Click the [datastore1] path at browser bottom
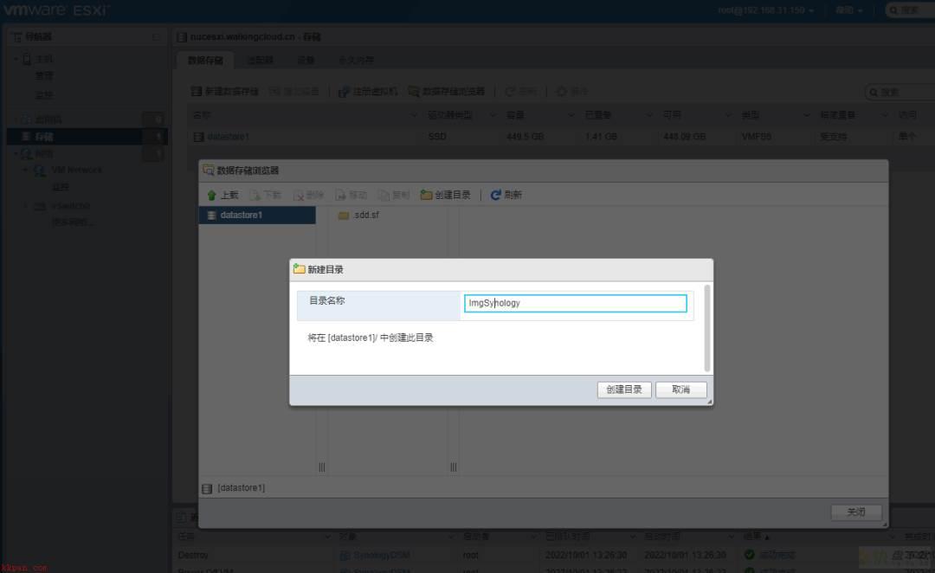This screenshot has width=935, height=573. coord(241,487)
